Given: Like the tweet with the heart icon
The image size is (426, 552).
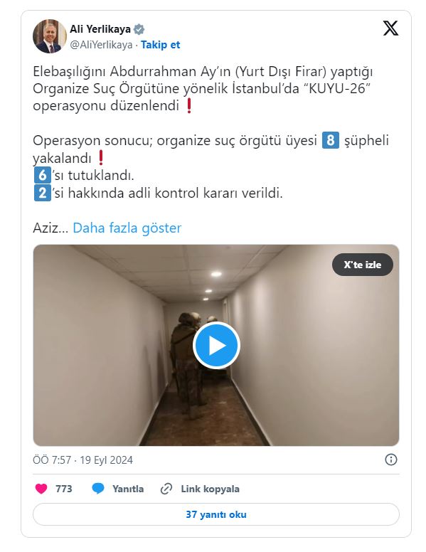Looking at the screenshot, I should [x=41, y=489].
